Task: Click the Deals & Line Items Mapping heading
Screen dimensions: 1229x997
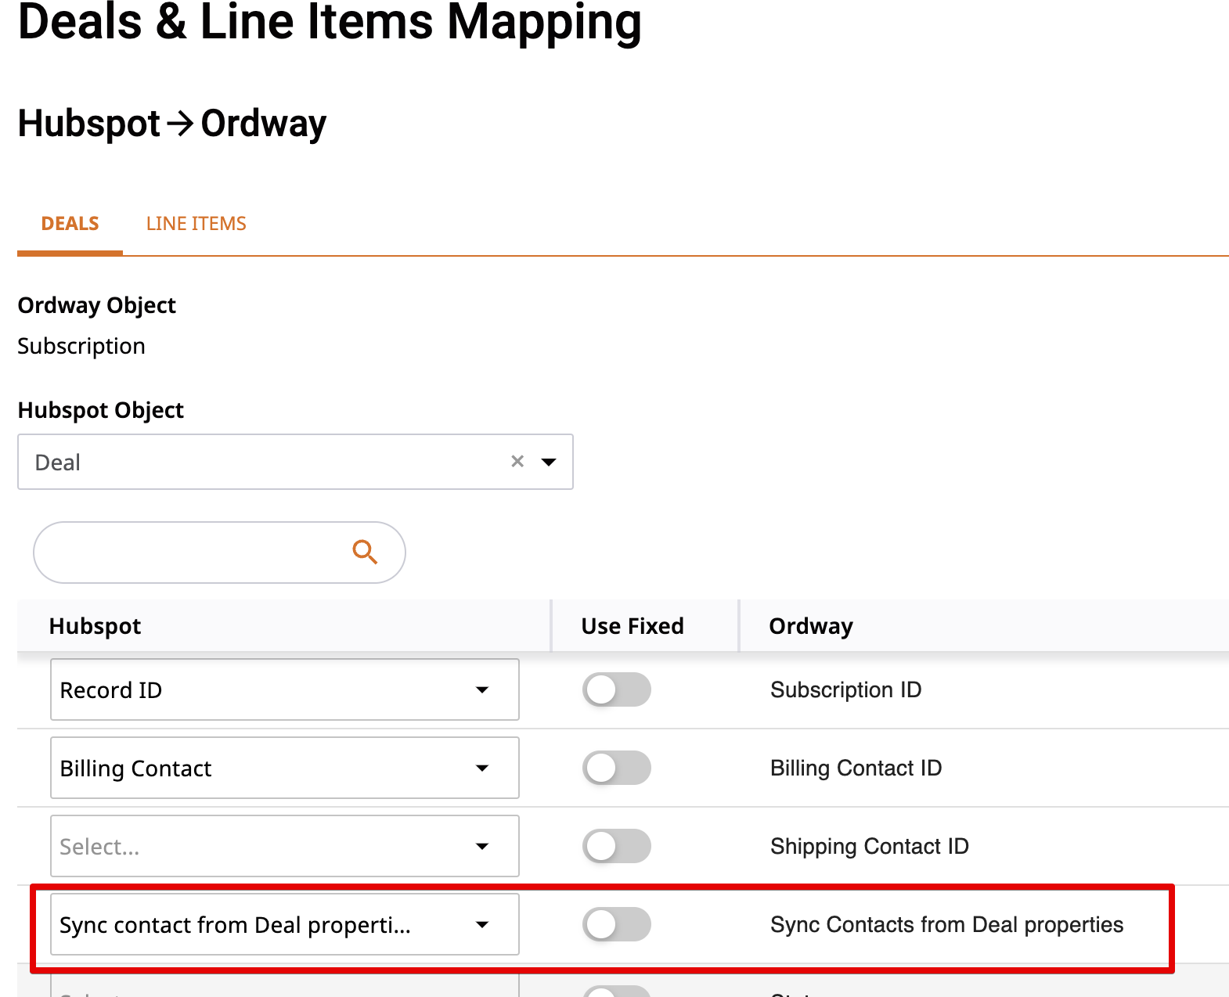Action: [330, 22]
